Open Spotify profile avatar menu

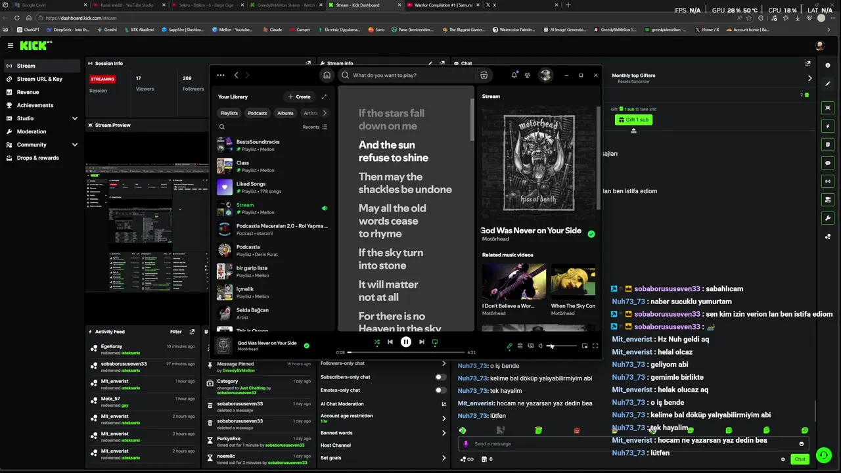[545, 75]
